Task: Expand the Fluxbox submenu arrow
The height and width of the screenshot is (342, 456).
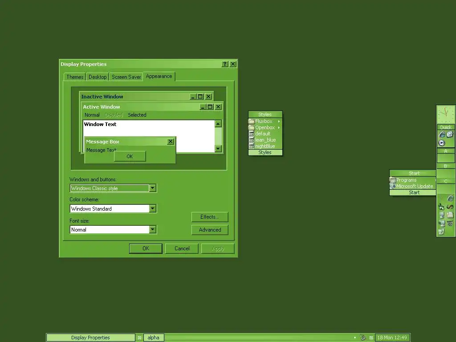Action: (279, 121)
